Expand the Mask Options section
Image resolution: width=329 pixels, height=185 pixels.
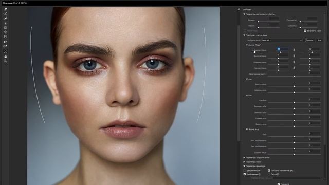(x=244, y=162)
